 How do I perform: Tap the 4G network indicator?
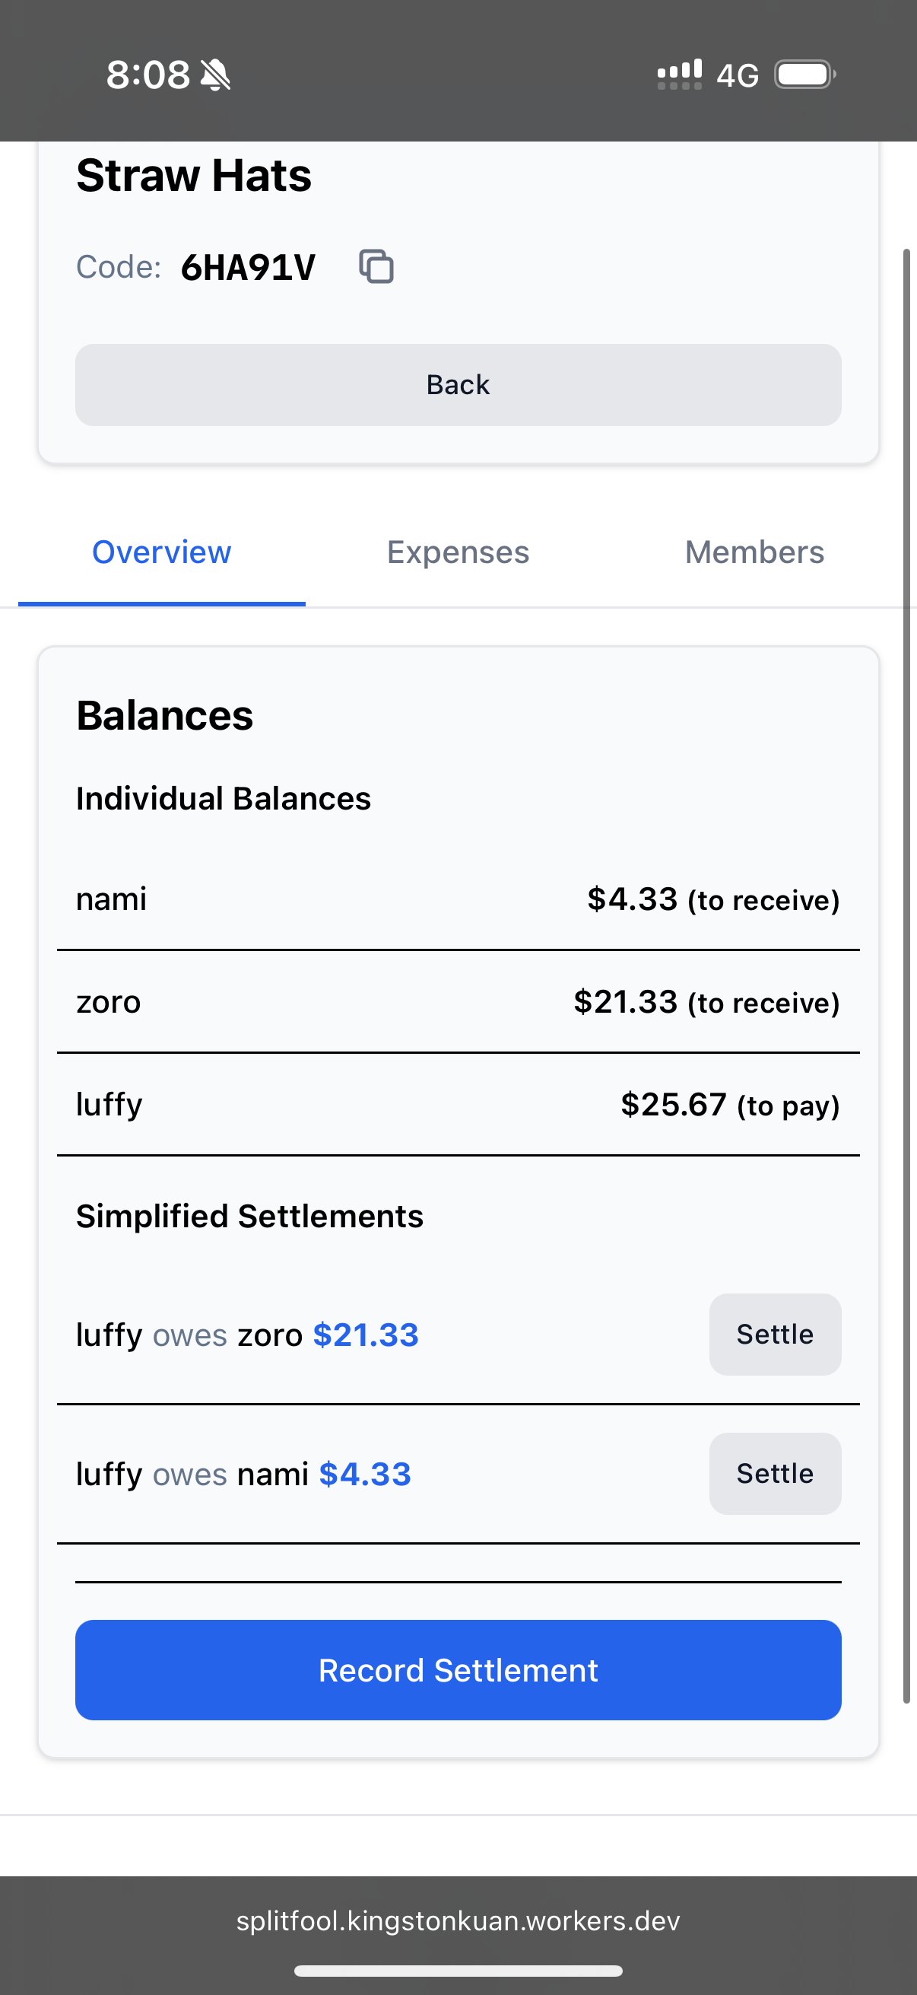coord(737,76)
